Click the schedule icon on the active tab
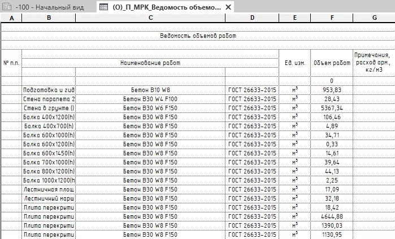Image resolution: width=395 pixels, height=239 pixels. click(103, 7)
